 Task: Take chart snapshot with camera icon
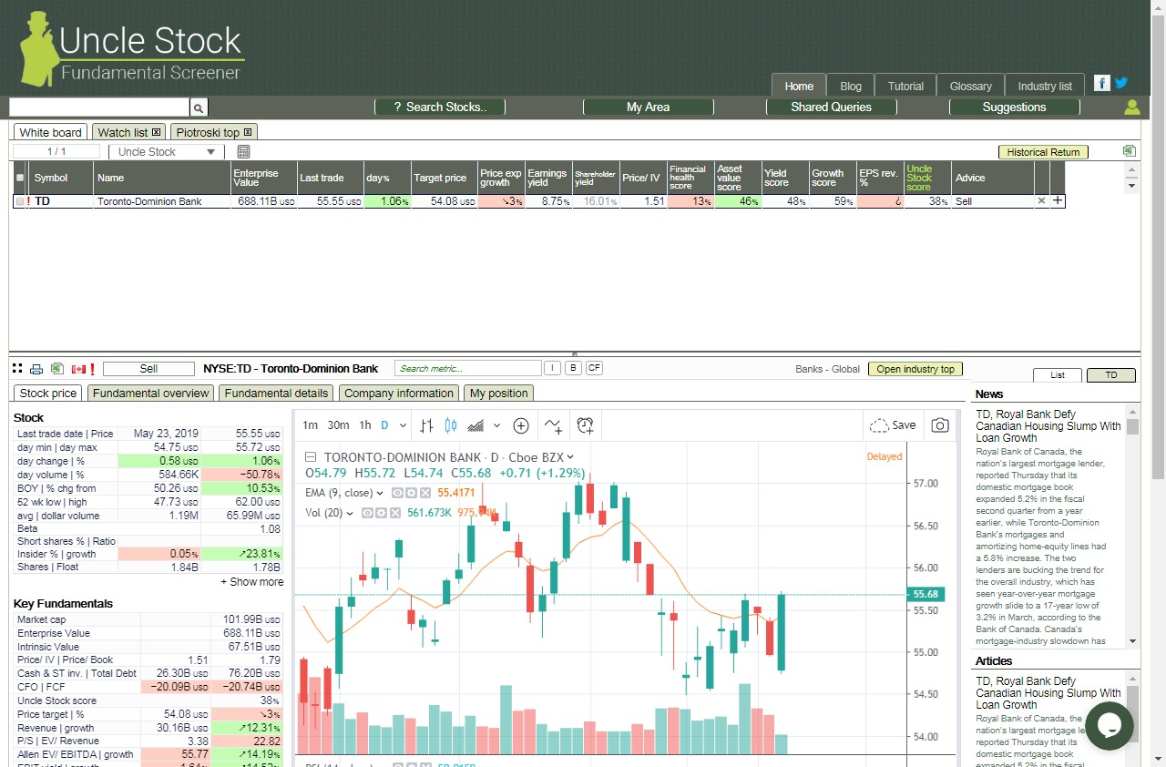pos(940,425)
